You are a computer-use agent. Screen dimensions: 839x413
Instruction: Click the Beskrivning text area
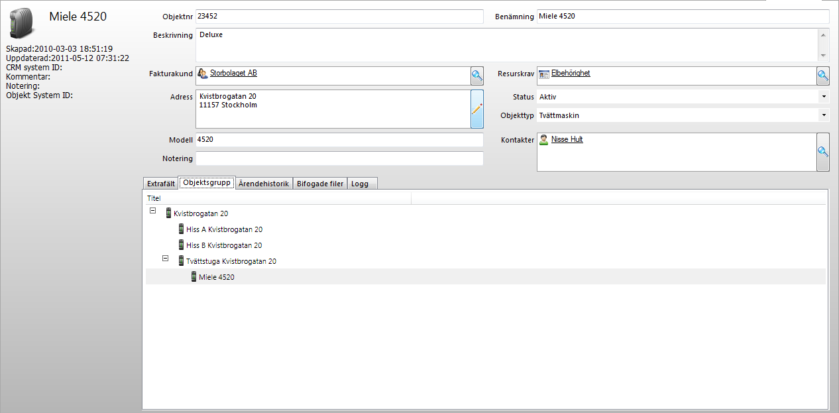pyautogui.click(x=507, y=45)
